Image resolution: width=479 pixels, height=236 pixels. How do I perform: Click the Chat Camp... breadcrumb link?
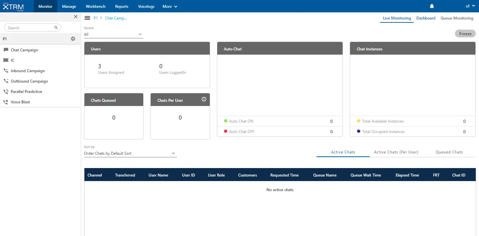116,18
